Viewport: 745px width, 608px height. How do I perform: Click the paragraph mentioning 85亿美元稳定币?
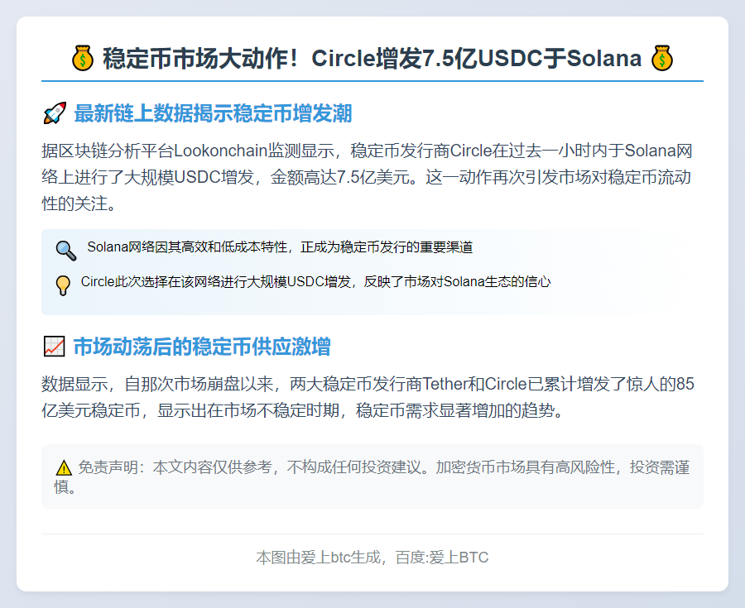372,395
